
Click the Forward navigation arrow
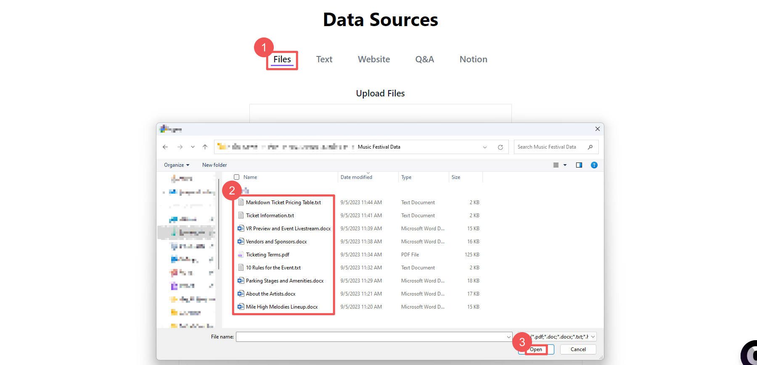pyautogui.click(x=180, y=147)
